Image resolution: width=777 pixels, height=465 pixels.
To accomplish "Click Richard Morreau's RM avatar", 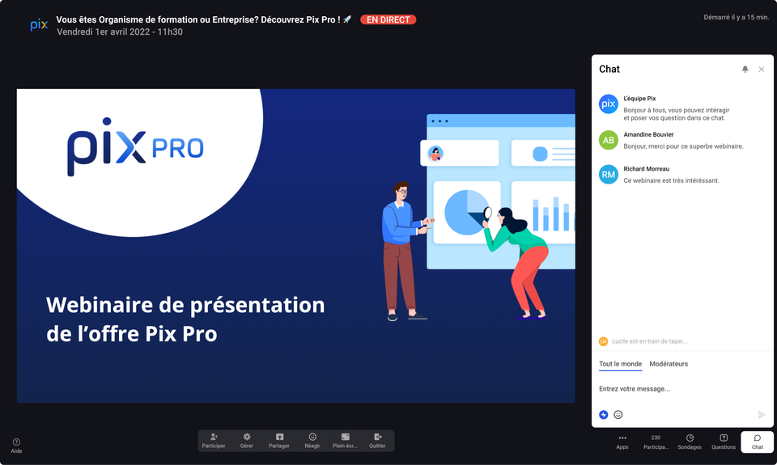I will tap(608, 175).
